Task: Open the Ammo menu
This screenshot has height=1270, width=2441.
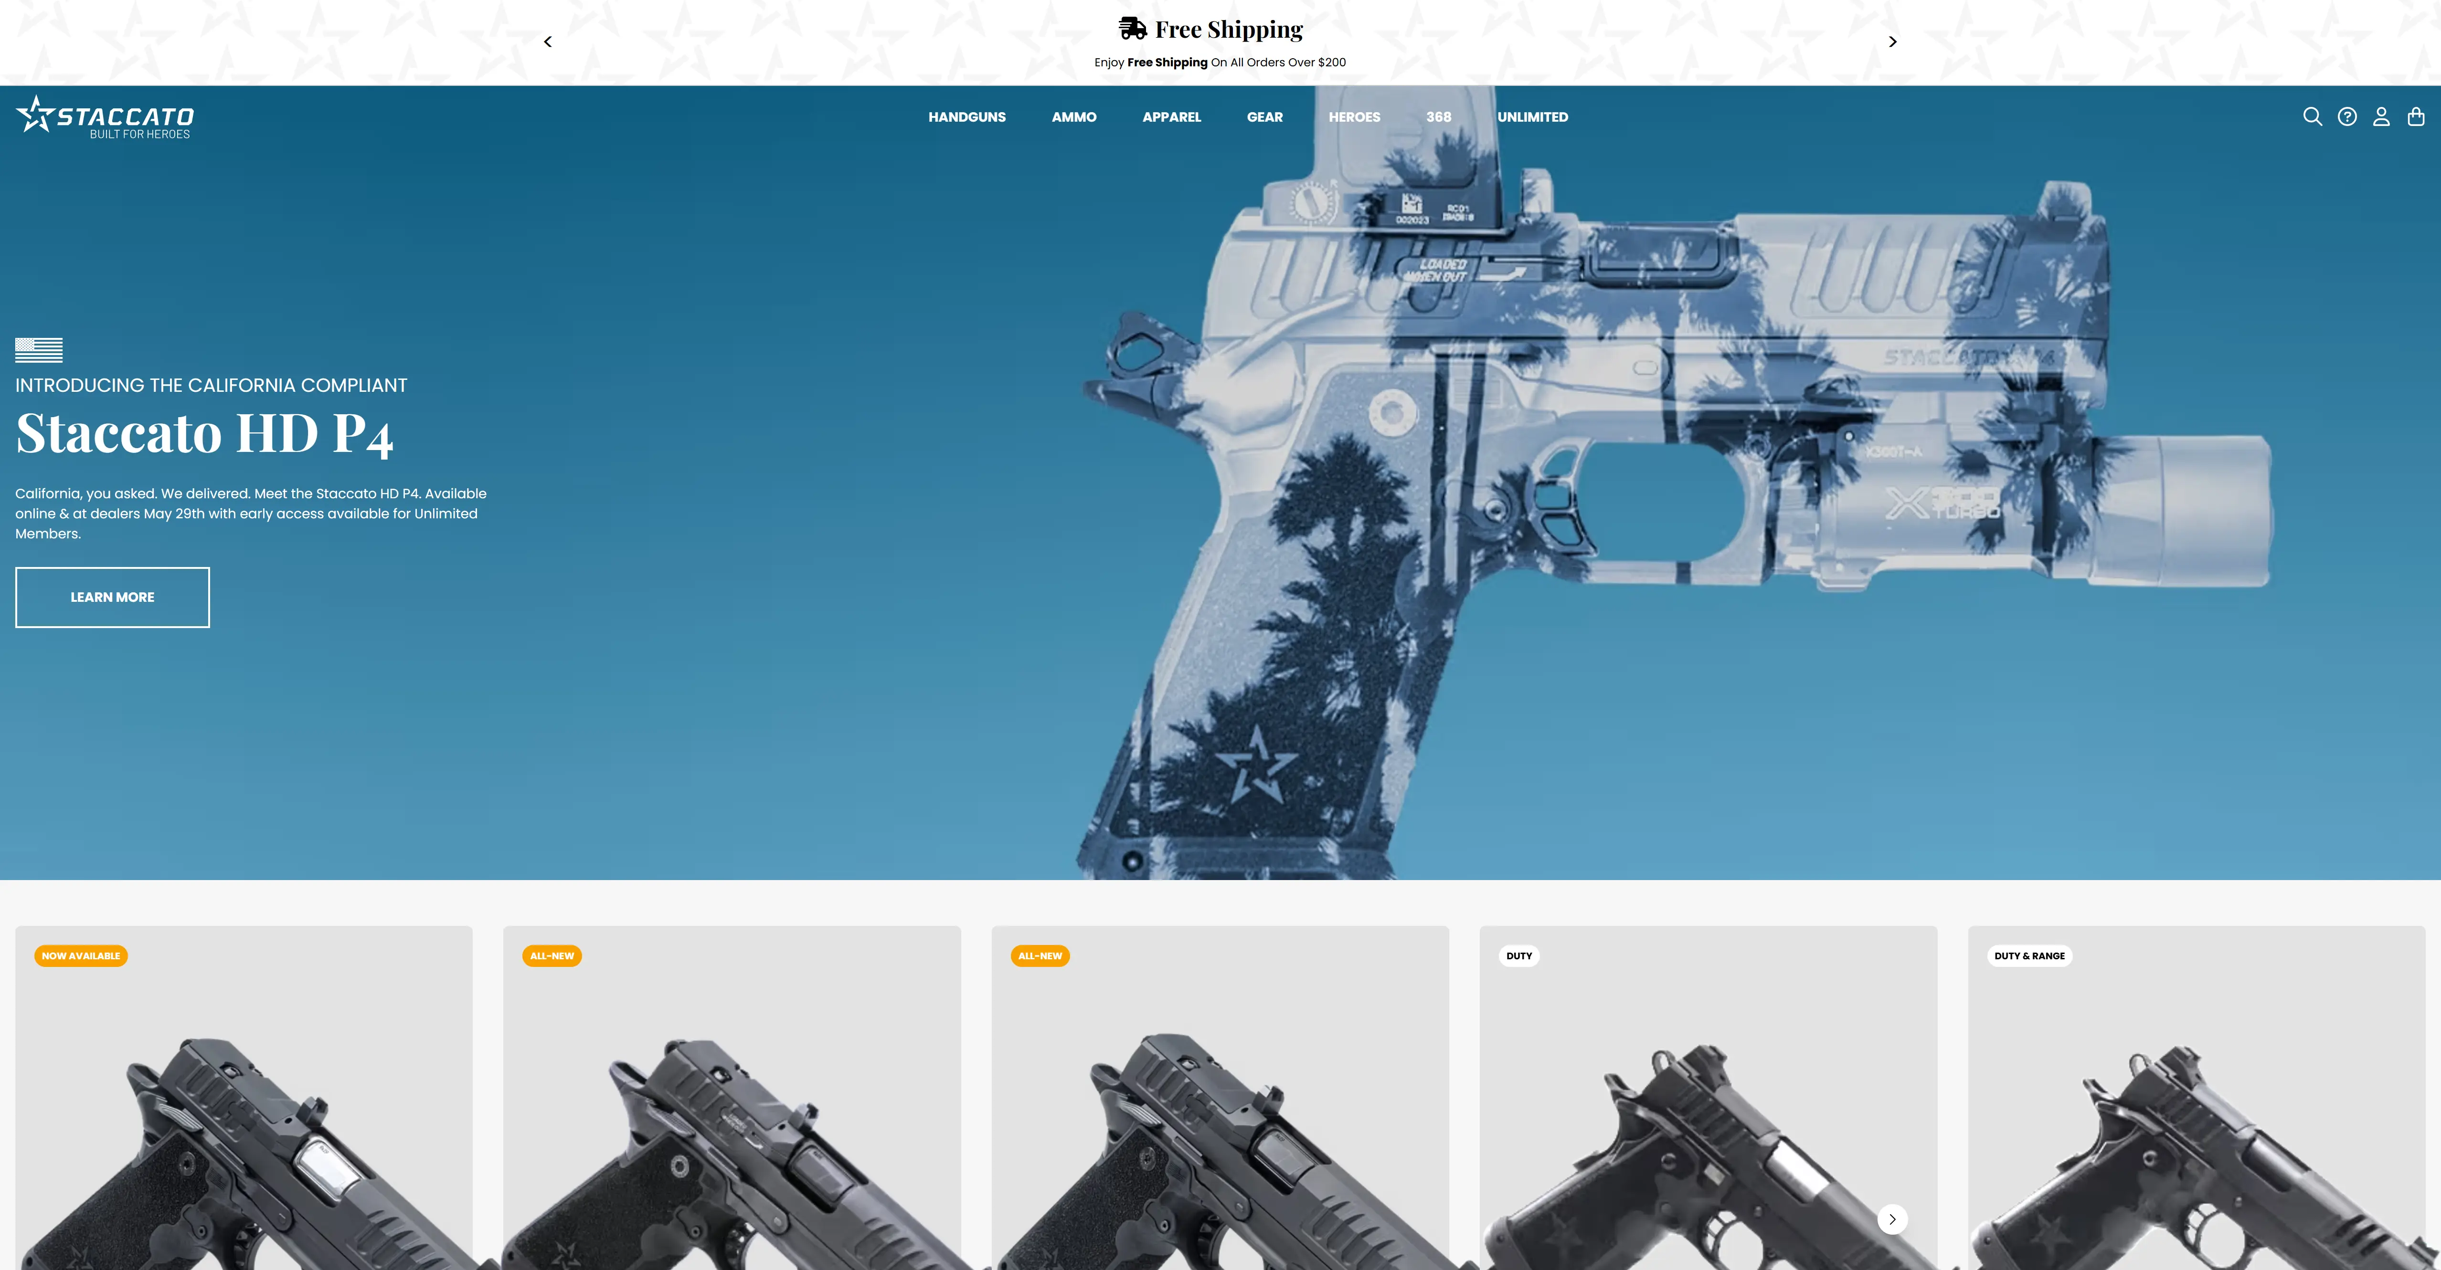Action: [1073, 116]
